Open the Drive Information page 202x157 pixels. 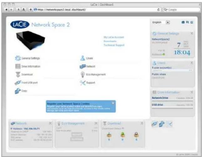tap(28, 66)
